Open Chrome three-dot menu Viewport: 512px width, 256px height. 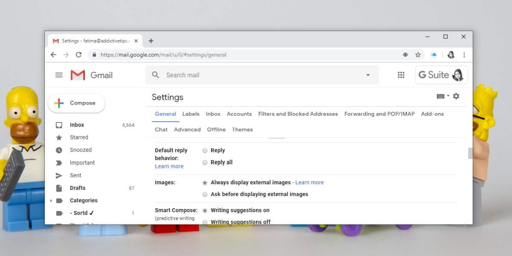pyautogui.click(x=464, y=55)
